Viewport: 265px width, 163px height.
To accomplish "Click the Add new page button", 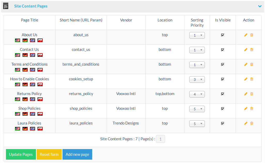I will (x=77, y=154).
